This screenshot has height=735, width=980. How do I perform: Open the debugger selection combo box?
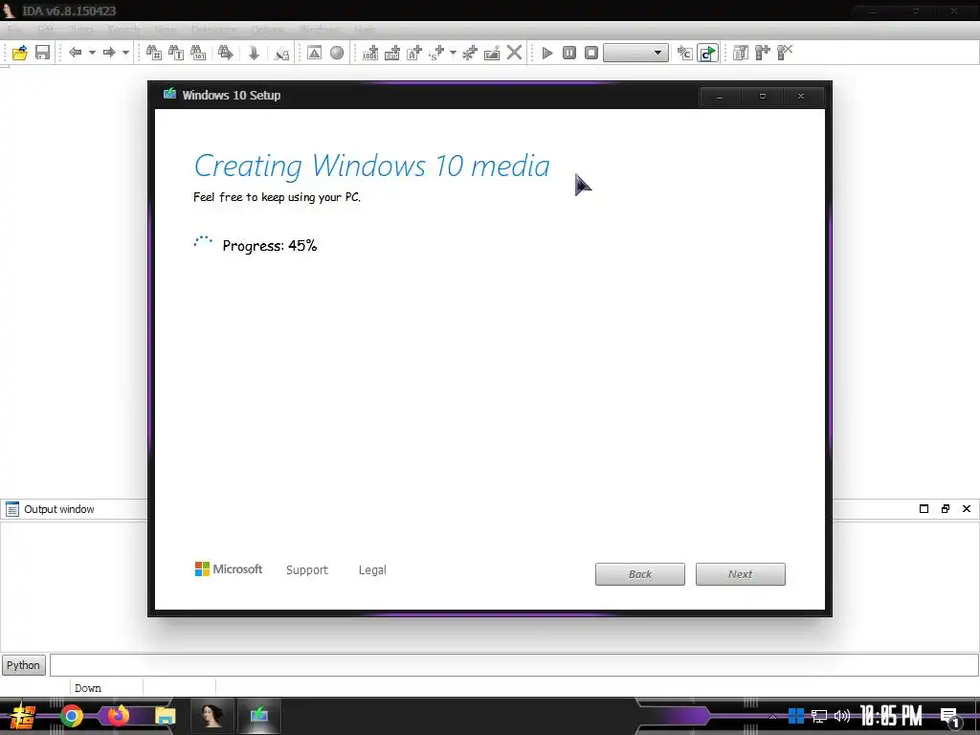pos(635,53)
